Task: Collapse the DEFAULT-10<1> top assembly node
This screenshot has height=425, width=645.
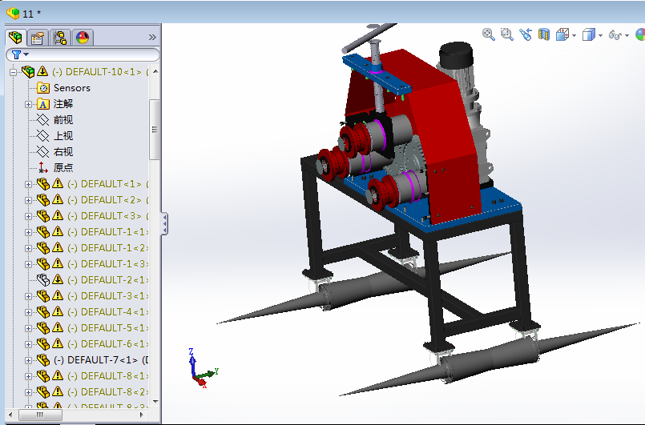Action: [x=13, y=72]
